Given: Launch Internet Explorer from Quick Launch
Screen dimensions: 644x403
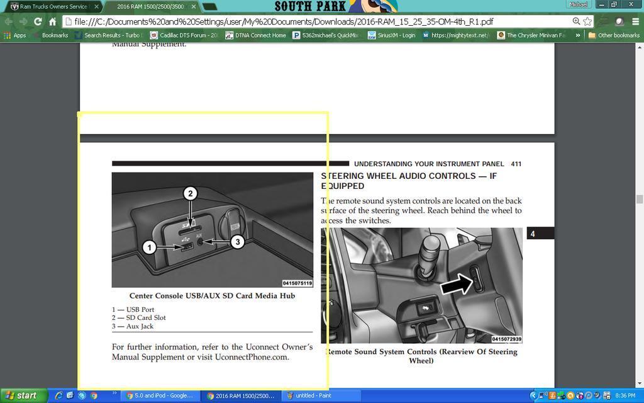Looking at the screenshot, I should [x=58, y=395].
